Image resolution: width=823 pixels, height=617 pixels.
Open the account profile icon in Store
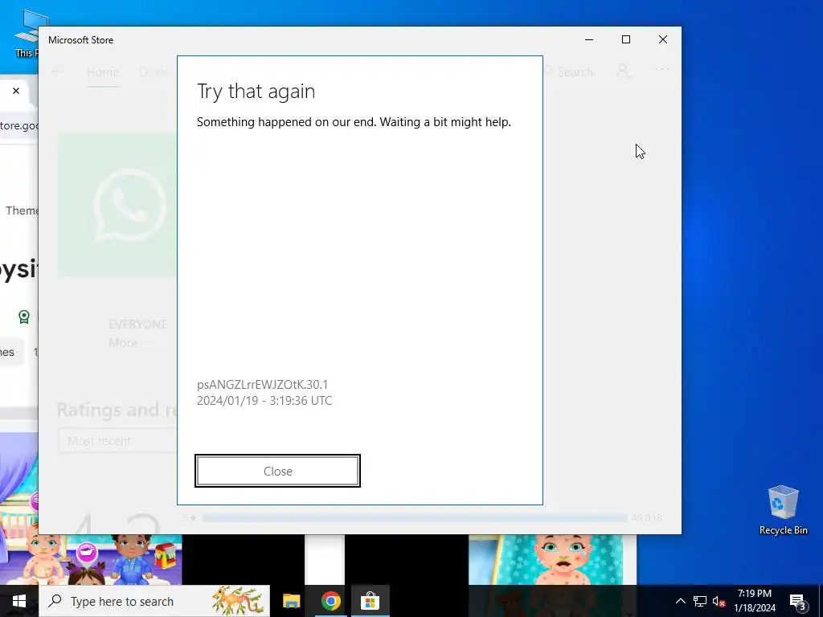point(624,72)
